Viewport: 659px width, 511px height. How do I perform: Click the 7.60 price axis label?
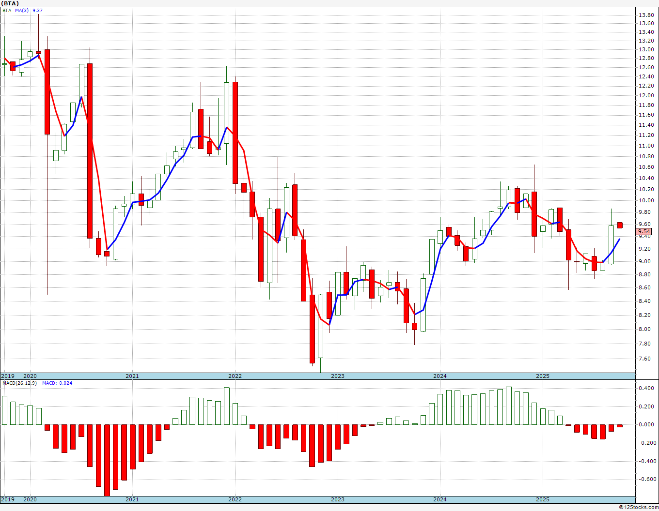pyautogui.click(x=644, y=359)
